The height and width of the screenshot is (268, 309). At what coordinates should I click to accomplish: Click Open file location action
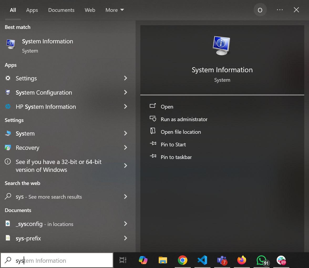point(181,132)
